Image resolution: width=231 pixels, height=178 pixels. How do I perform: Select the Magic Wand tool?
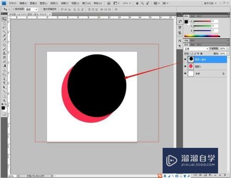tap(4, 32)
